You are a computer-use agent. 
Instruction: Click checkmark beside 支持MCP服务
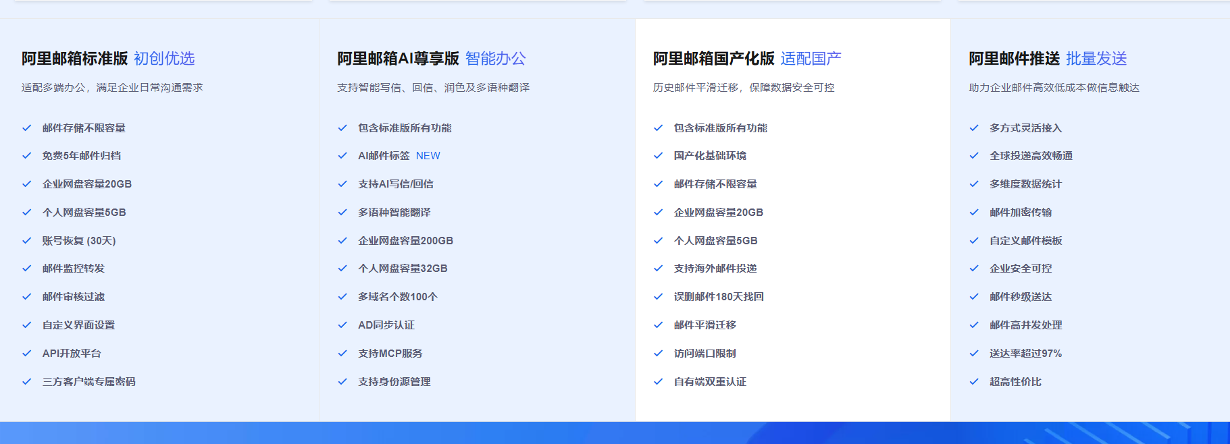point(342,354)
